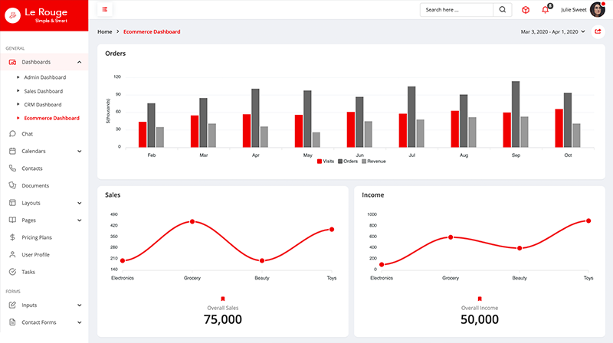Open Contacts in the sidebar
This screenshot has width=613, height=343.
click(31, 168)
